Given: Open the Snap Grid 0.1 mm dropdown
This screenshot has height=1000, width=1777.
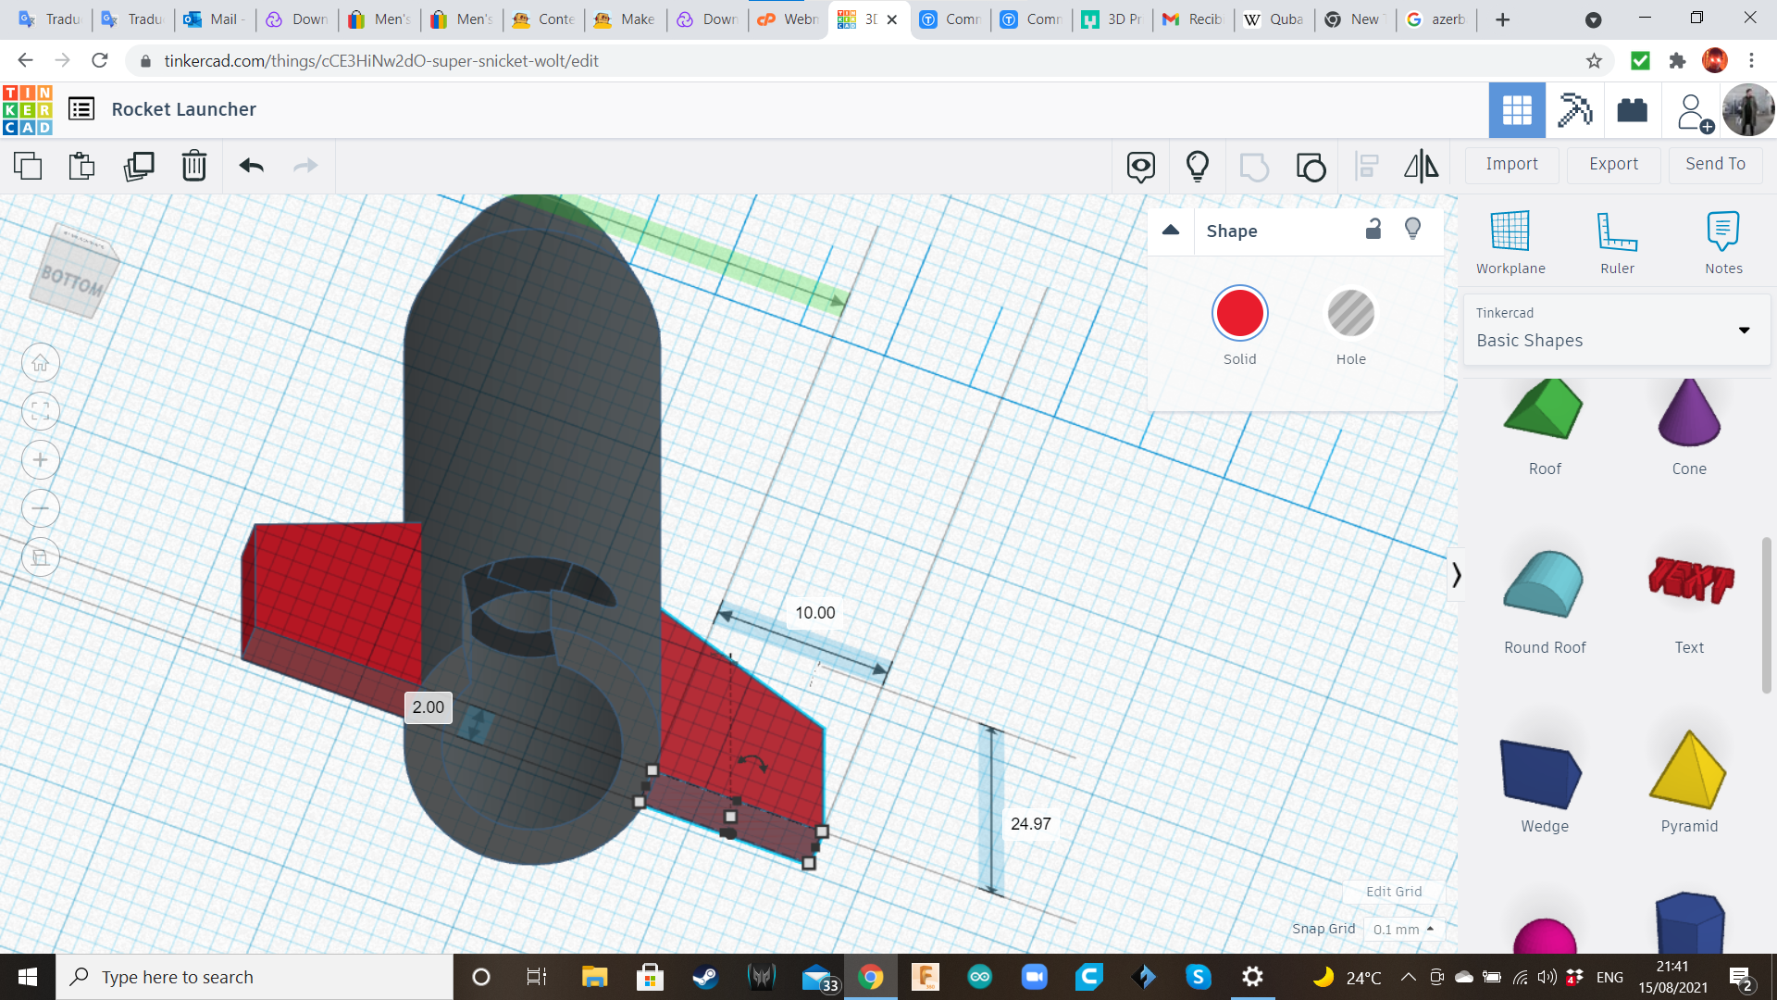Looking at the screenshot, I should click(1403, 929).
